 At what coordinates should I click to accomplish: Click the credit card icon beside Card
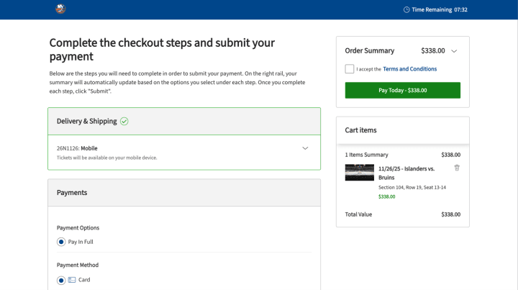click(x=72, y=280)
